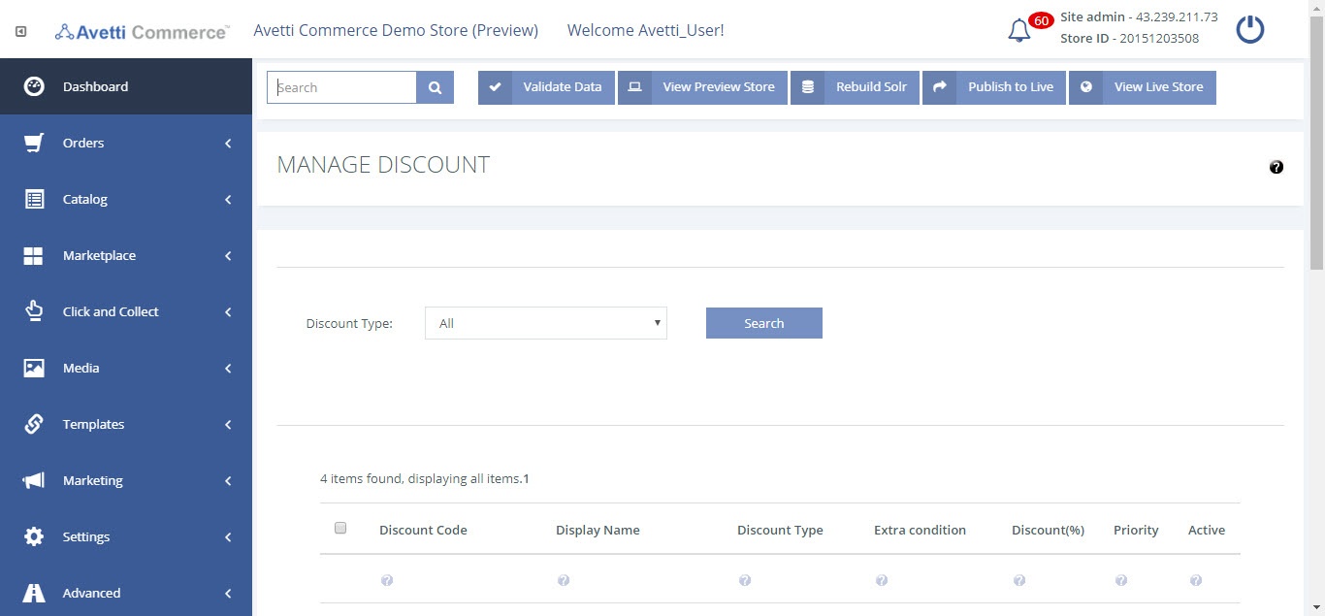1325x616 pixels.
Task: Expand the Marketplace menu chevron
Action: click(x=228, y=256)
